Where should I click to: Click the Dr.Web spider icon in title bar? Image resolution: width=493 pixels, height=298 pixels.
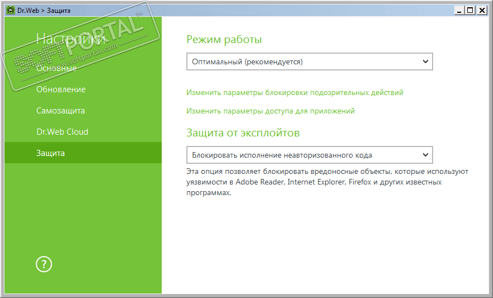click(11, 11)
